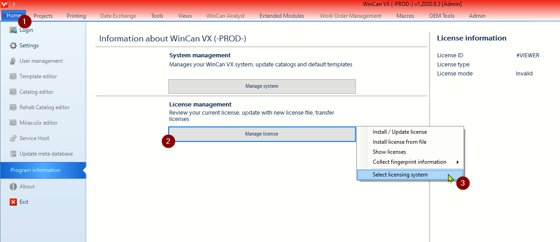
Task: Open the Work Order Management tab
Action: click(x=350, y=15)
